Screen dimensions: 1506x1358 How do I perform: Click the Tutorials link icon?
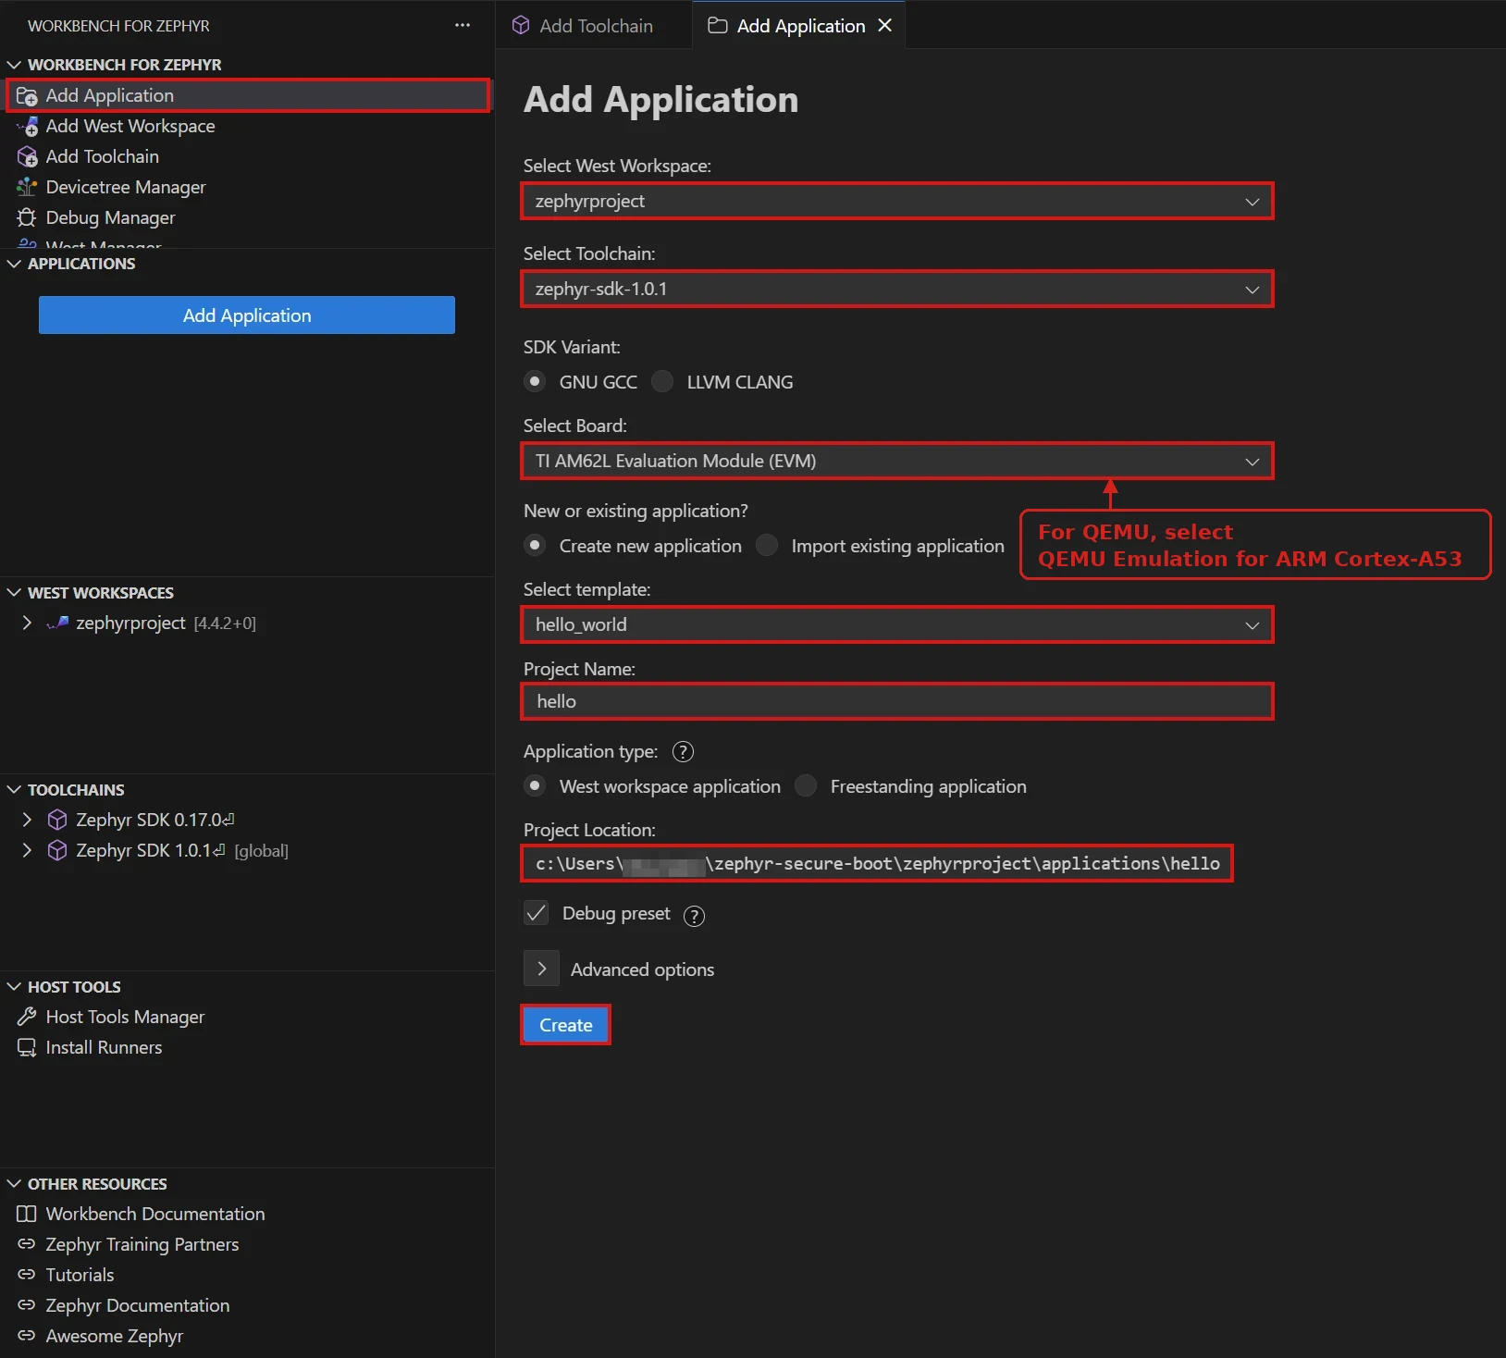27,1276
